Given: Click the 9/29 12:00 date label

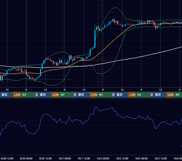Looking at the screenshot, I should tap(7, 158).
